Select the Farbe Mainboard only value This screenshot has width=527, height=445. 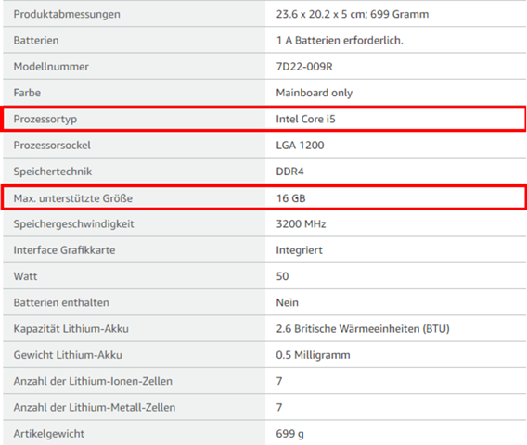tap(315, 93)
